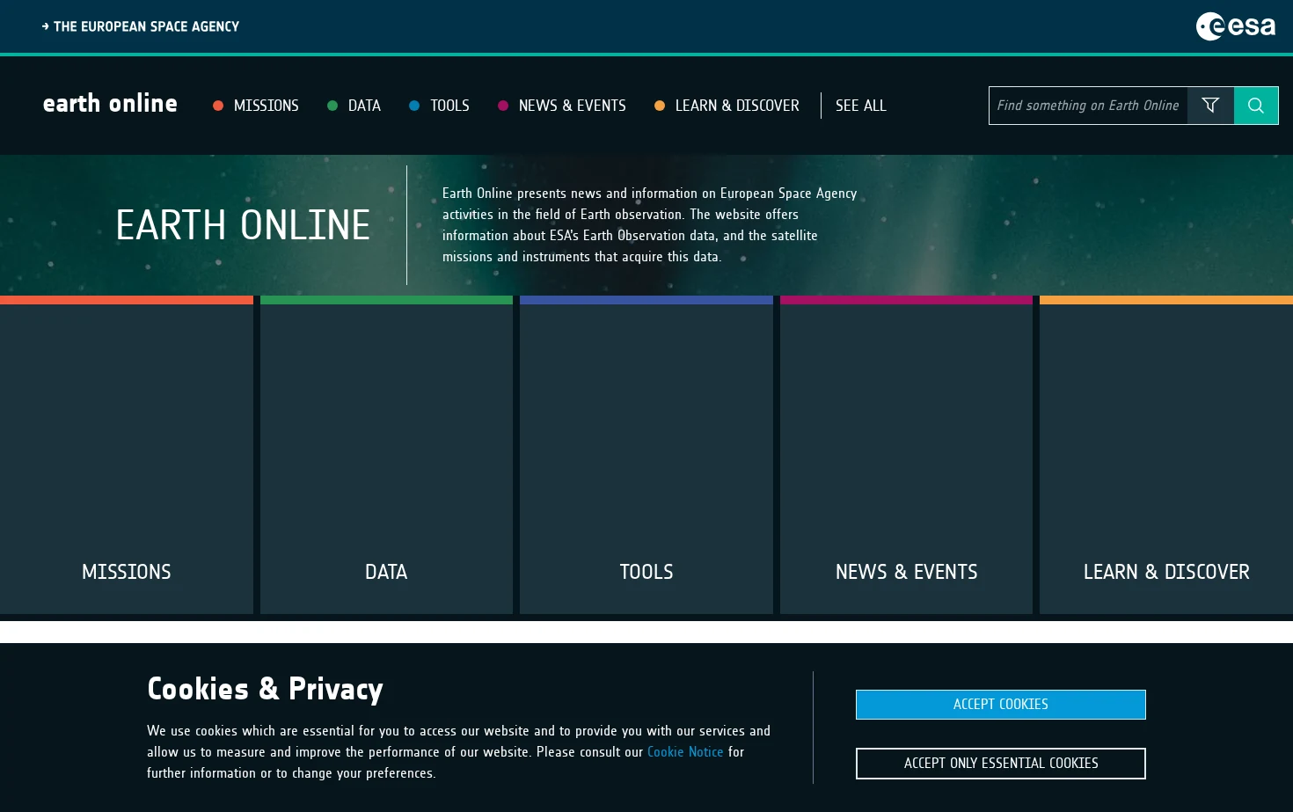Click the ESA logo in the header

point(1235,26)
